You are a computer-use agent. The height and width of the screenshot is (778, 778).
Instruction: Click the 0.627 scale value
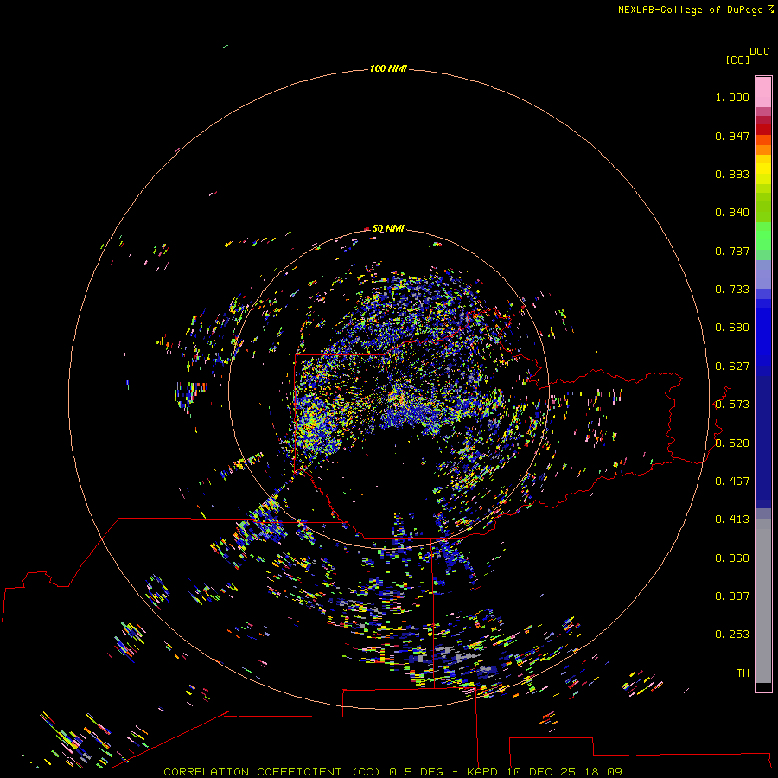732,367
